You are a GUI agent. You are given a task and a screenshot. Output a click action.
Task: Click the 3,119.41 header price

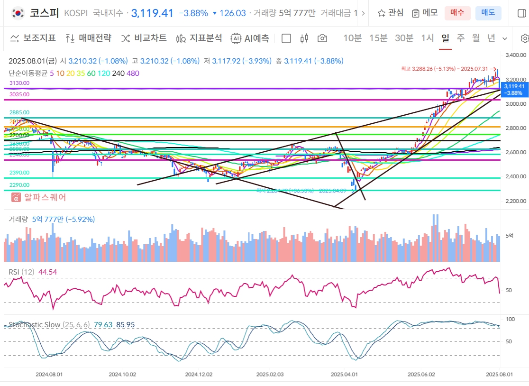click(x=152, y=13)
